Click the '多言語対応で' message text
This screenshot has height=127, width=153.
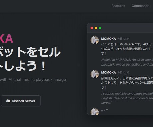pyautogui.click(x=127, y=83)
